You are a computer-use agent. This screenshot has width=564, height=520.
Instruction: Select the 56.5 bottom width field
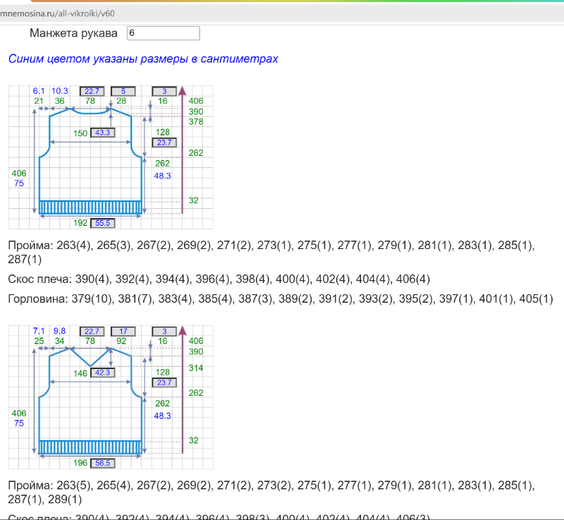[x=102, y=463]
